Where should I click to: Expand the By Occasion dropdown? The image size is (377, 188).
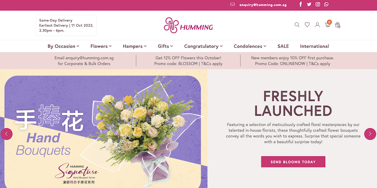pos(64,46)
